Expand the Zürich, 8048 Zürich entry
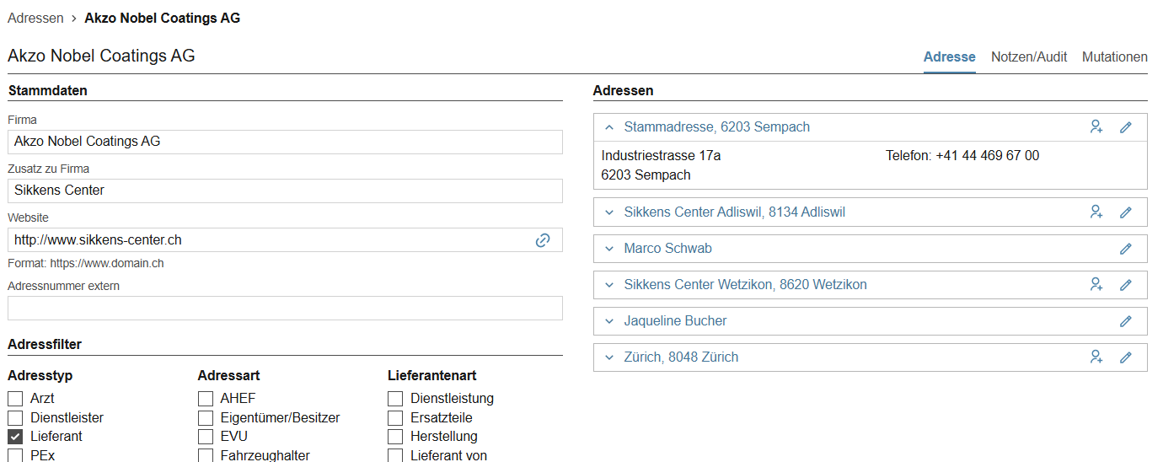1163x462 pixels. (609, 357)
